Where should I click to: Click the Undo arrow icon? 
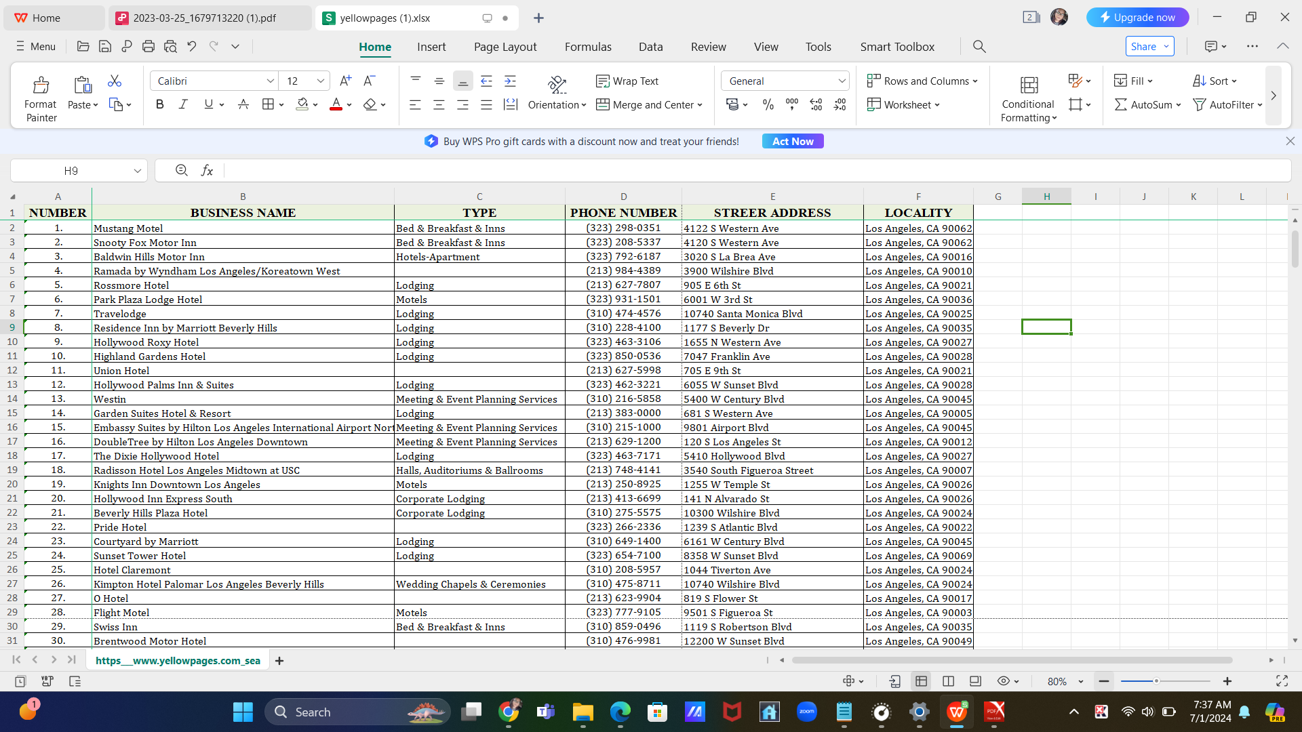pos(192,47)
